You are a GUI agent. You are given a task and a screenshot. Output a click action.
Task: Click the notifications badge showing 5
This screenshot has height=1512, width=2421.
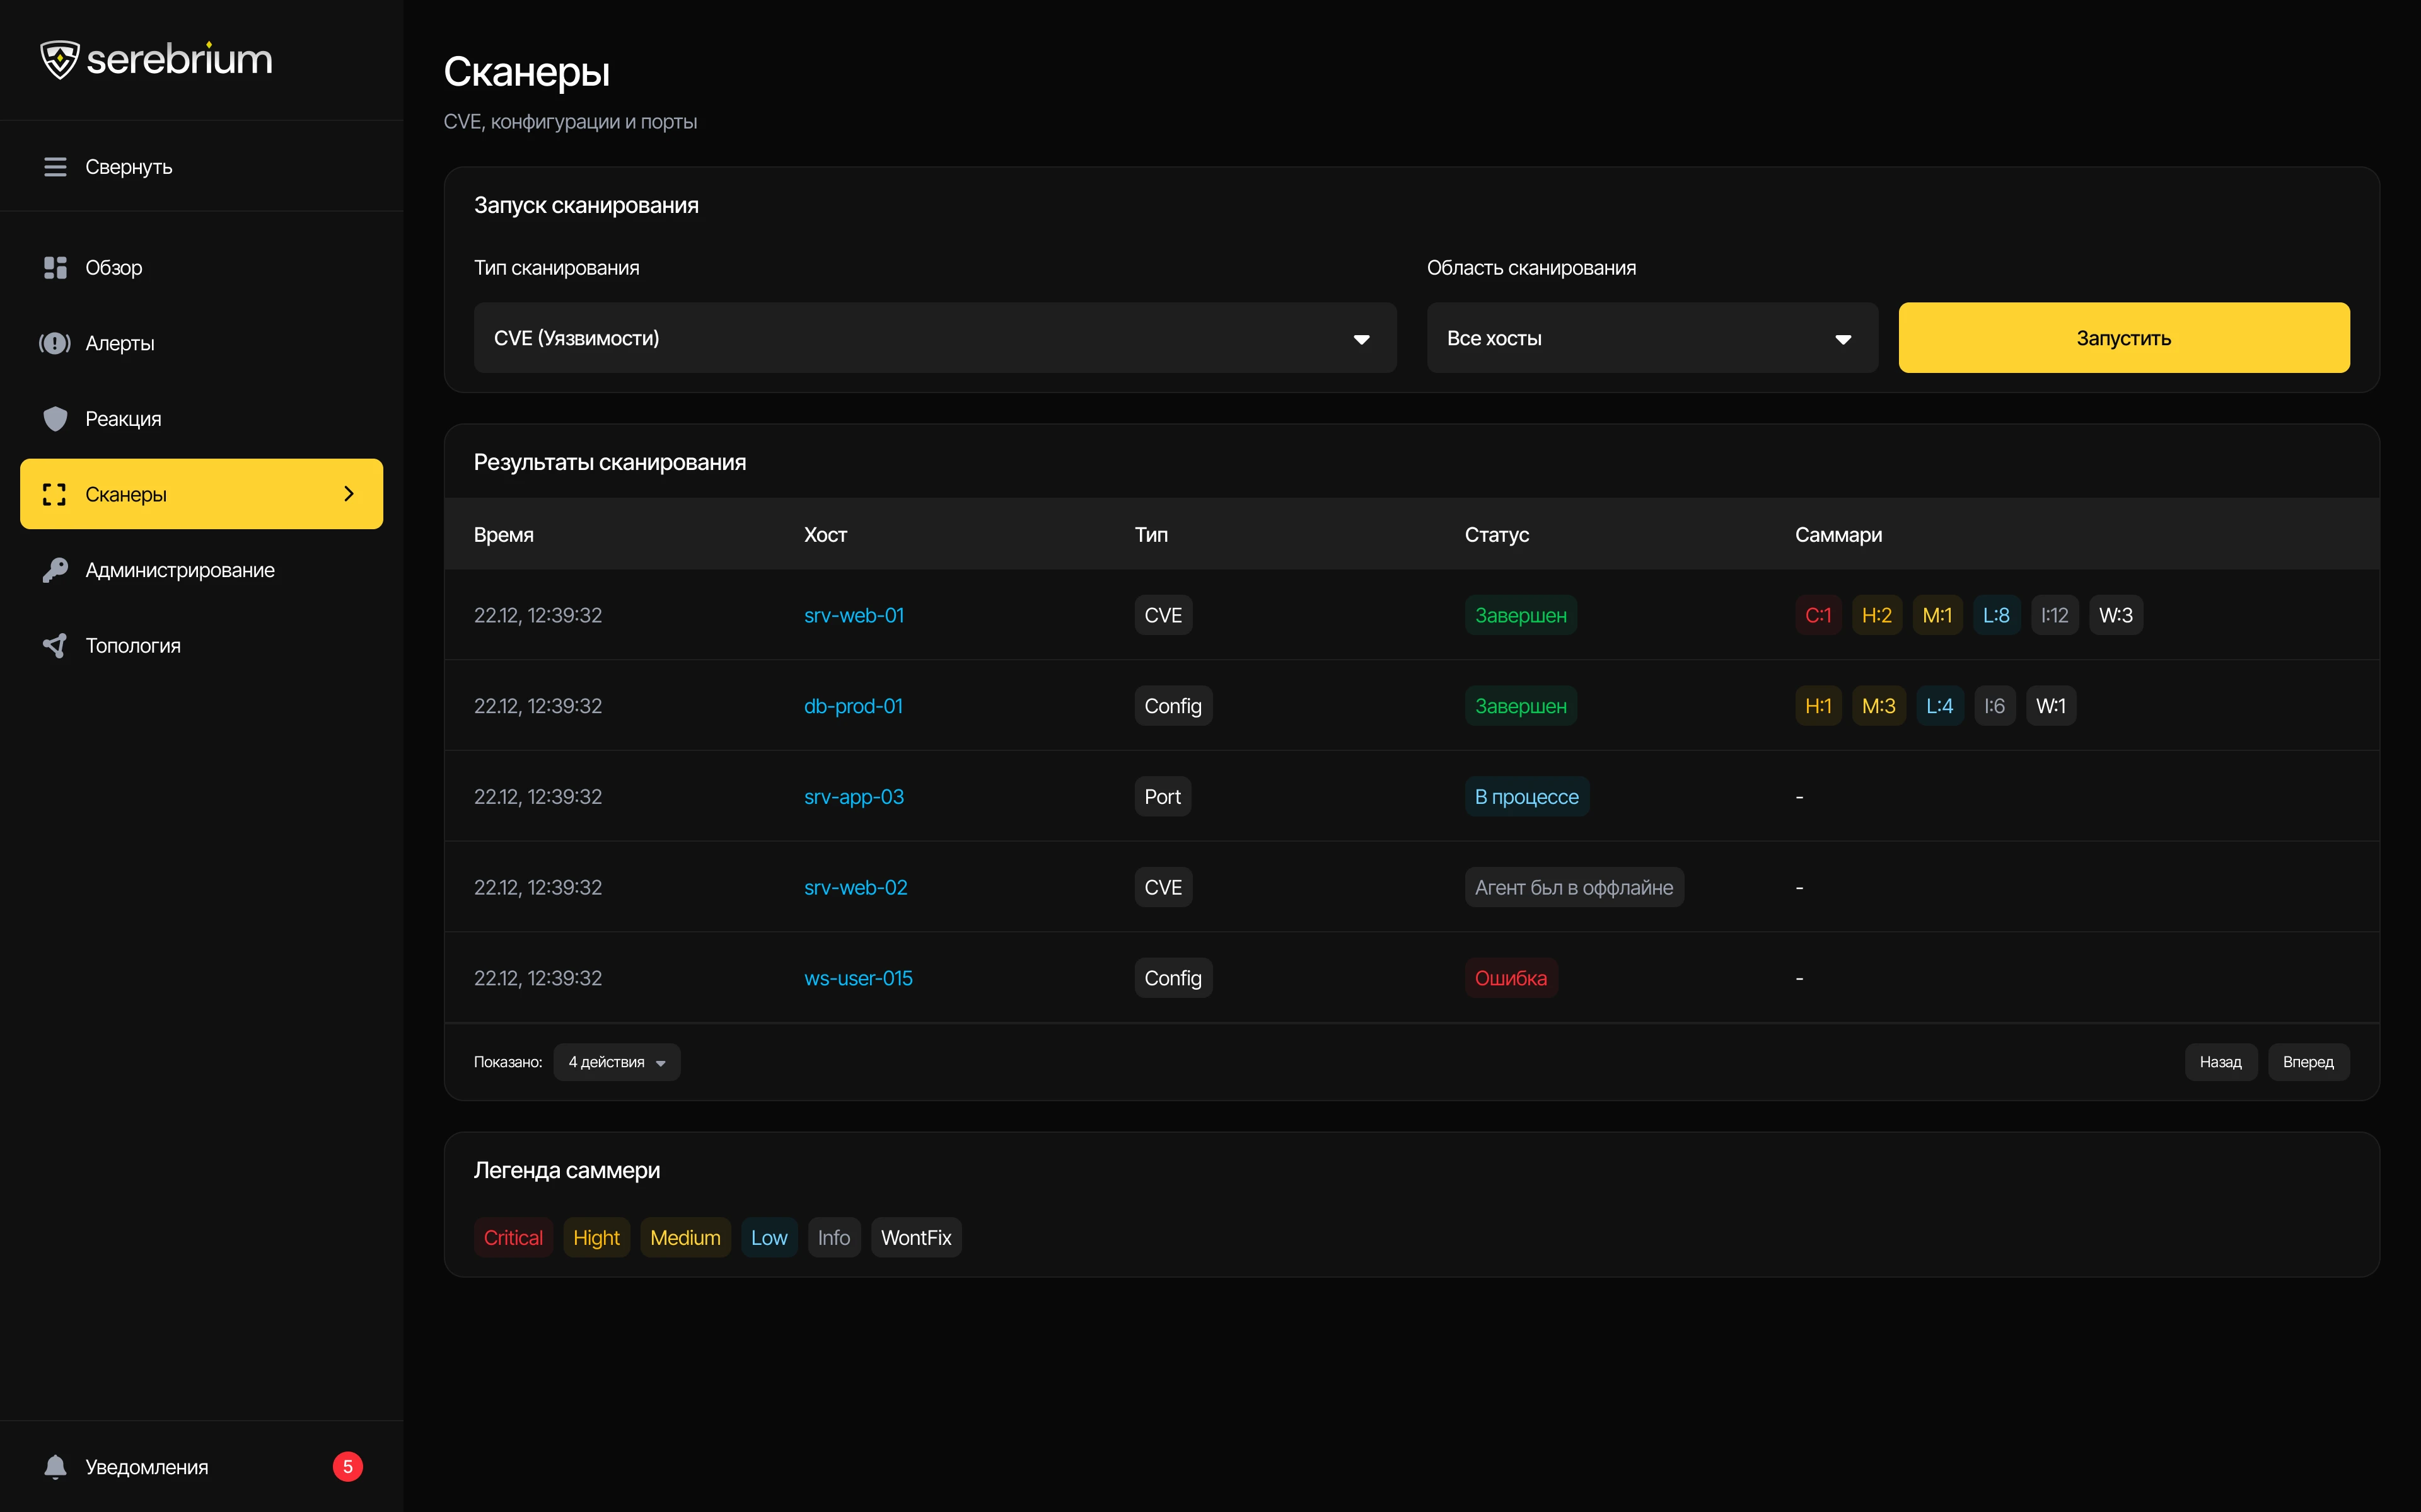(x=348, y=1467)
